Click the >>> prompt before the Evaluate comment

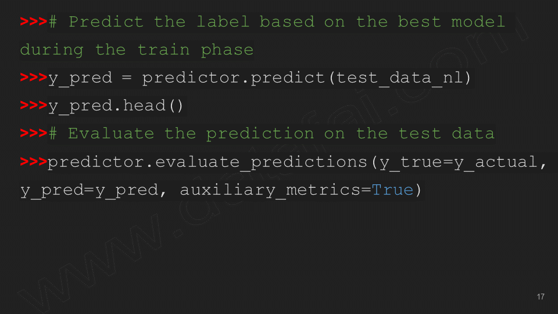pos(33,134)
